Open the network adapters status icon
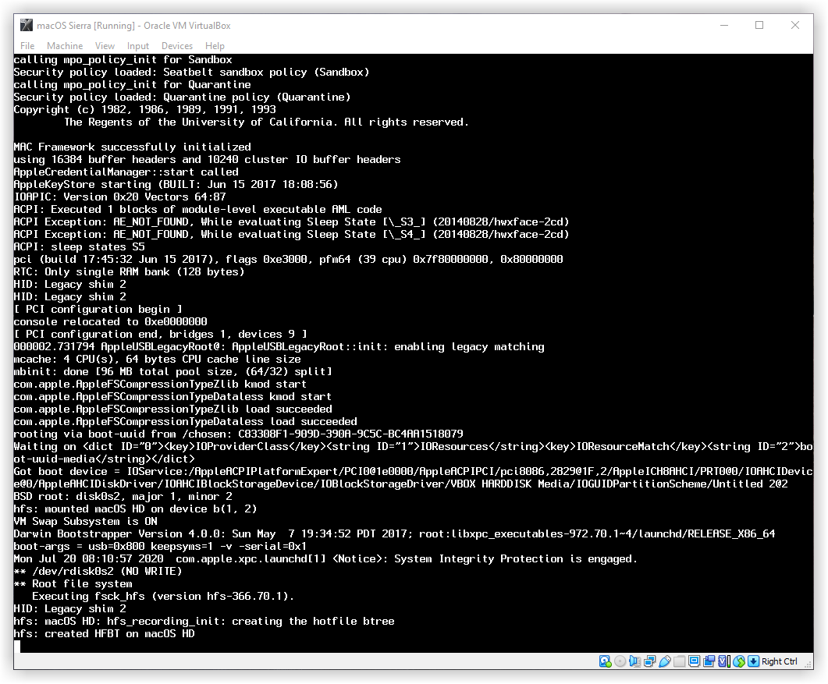The width and height of the screenshot is (828, 684). [649, 661]
